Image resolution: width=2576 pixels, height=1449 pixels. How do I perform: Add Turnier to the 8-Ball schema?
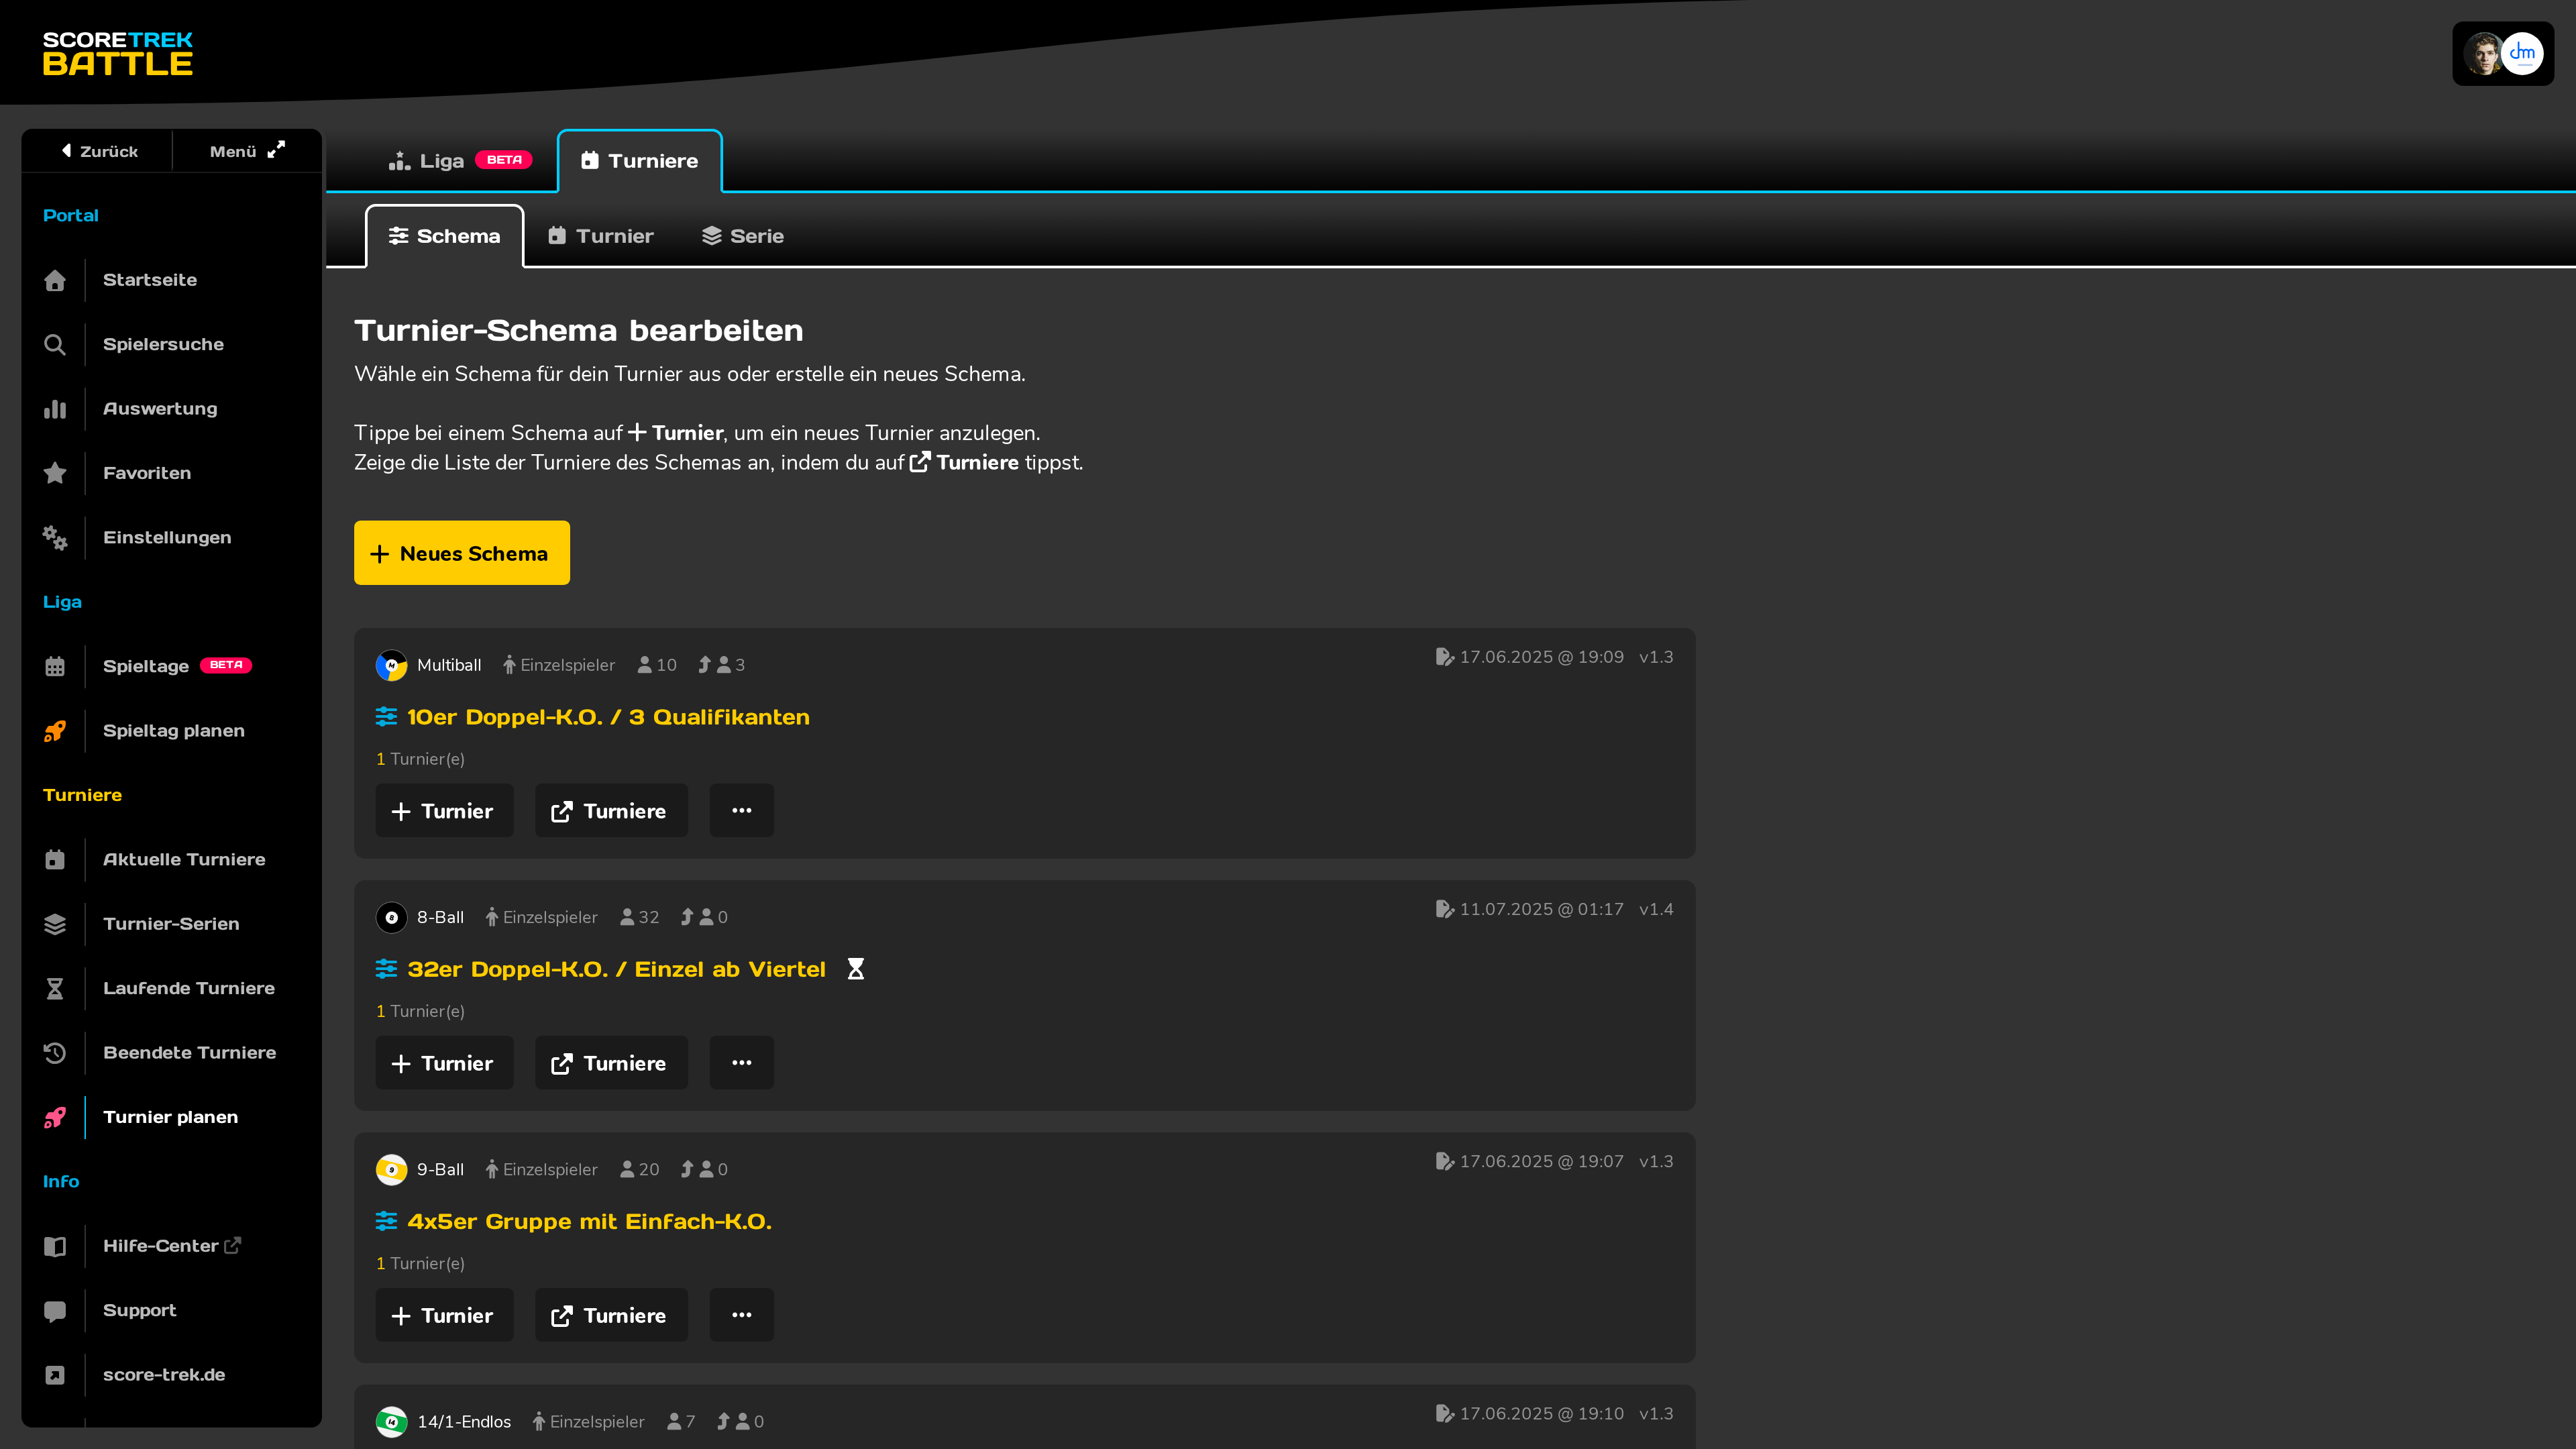(444, 1063)
